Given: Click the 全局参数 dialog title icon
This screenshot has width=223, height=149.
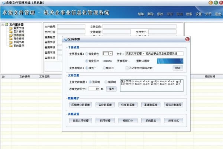Looking at the screenshot, I should [x=66, y=39].
